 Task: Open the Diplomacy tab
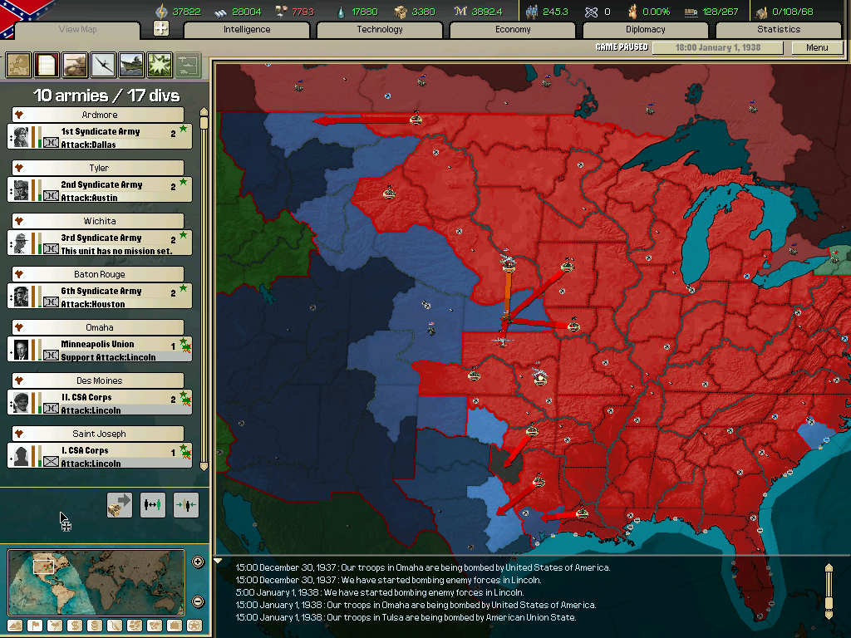point(646,29)
